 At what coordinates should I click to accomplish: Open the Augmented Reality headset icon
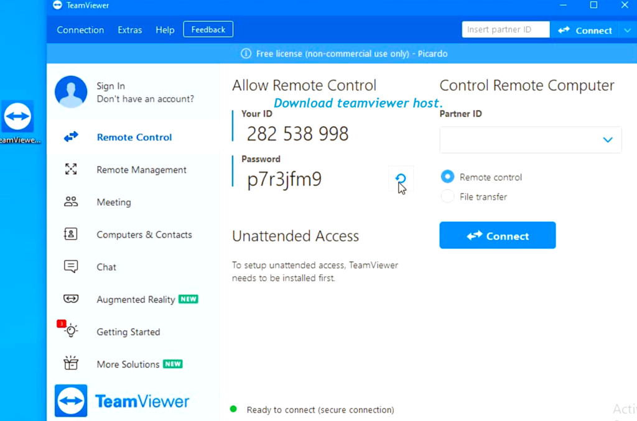(71, 299)
